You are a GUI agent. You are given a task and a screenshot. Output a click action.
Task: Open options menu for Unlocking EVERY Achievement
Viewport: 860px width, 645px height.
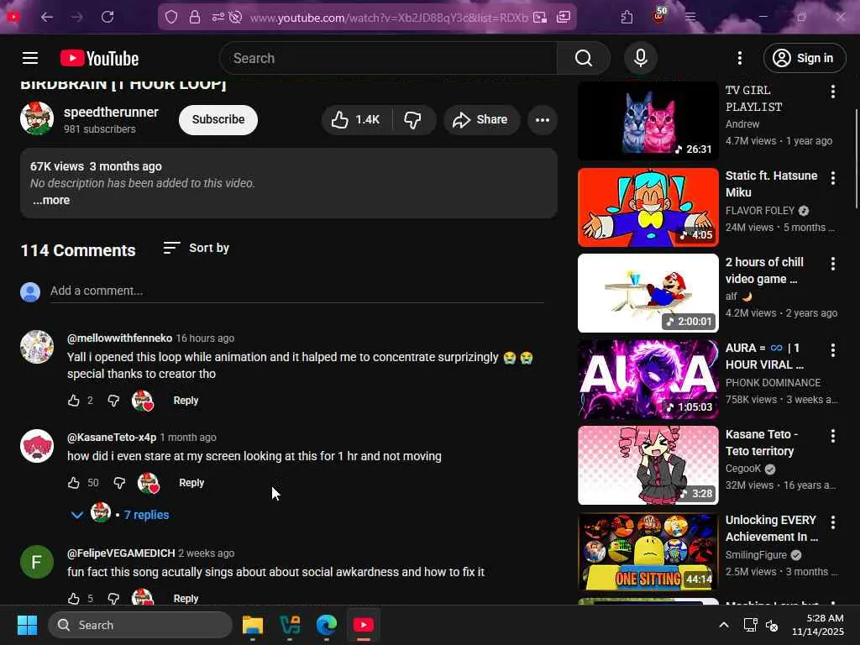click(x=832, y=522)
